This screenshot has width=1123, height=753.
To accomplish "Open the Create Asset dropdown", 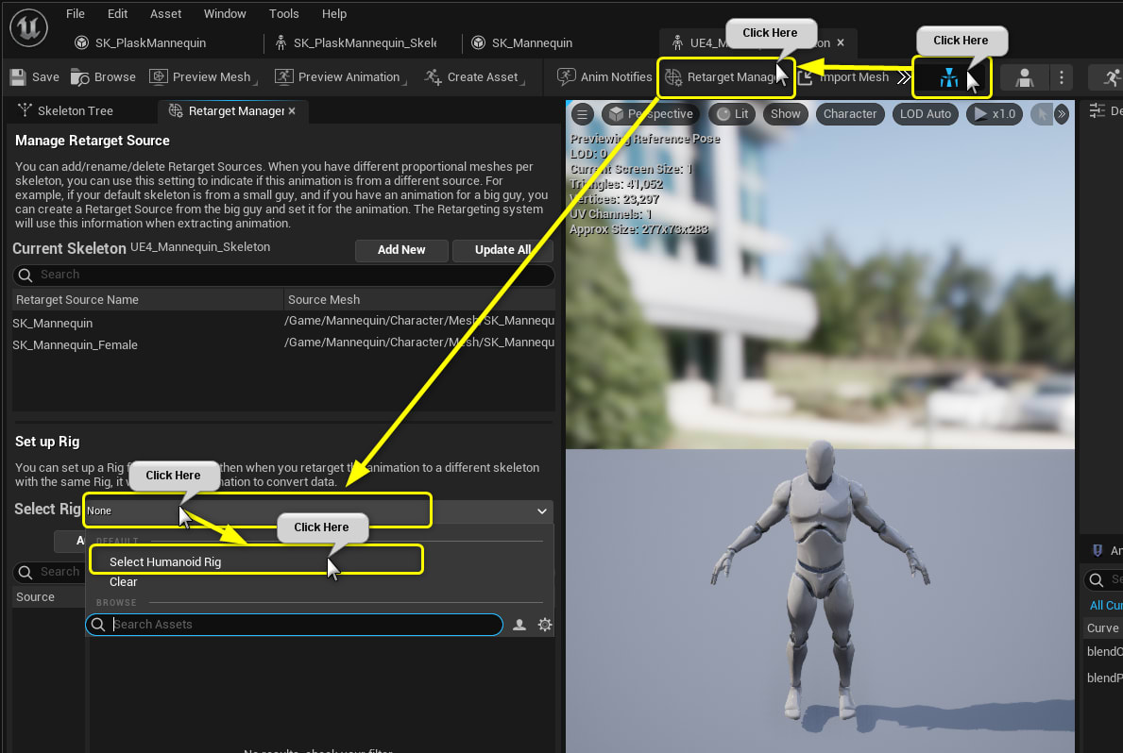I will [x=474, y=77].
